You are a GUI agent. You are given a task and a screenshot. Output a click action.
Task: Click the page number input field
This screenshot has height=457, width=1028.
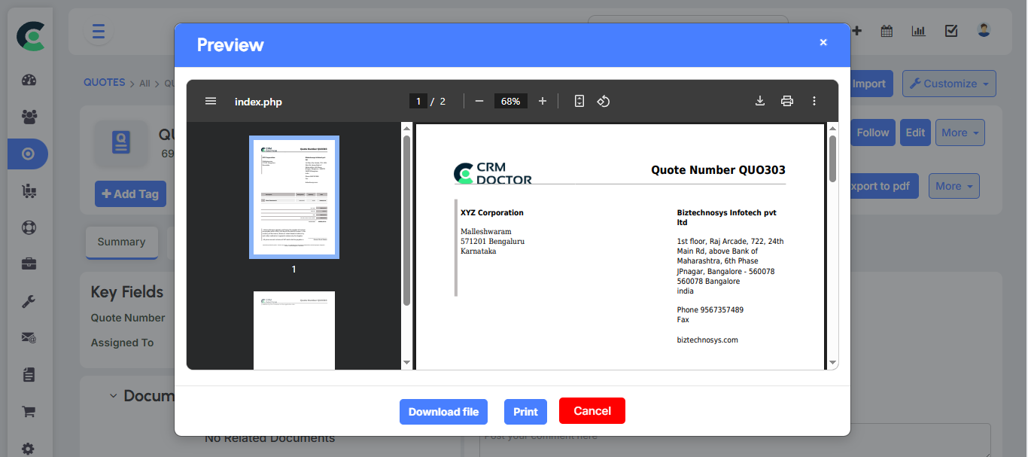[418, 101]
